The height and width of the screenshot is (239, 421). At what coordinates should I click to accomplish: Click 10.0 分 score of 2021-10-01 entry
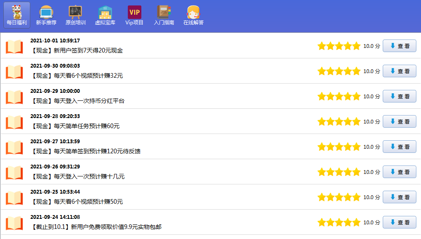pos(372,46)
